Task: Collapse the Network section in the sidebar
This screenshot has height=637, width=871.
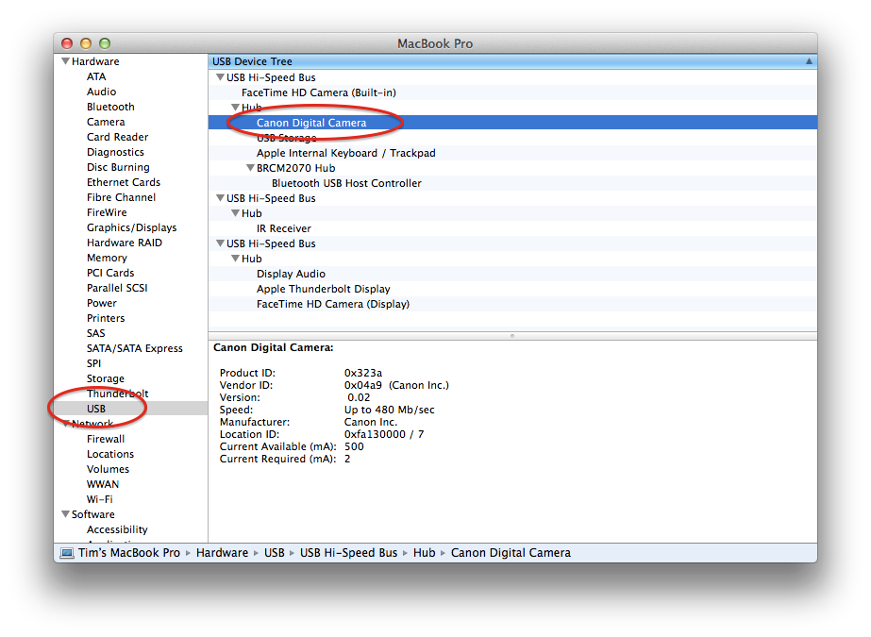Action: pyautogui.click(x=65, y=423)
